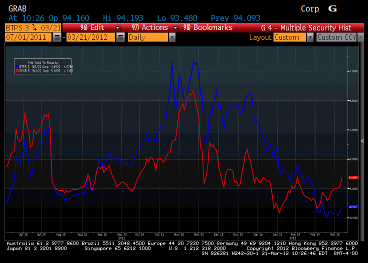Select the 07/01/2011 start date field

point(28,37)
